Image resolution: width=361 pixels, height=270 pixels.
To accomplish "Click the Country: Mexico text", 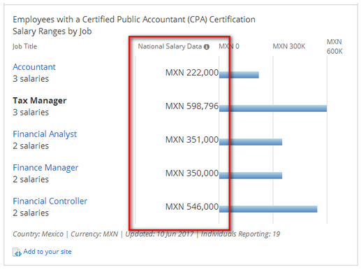I will (x=38, y=234).
